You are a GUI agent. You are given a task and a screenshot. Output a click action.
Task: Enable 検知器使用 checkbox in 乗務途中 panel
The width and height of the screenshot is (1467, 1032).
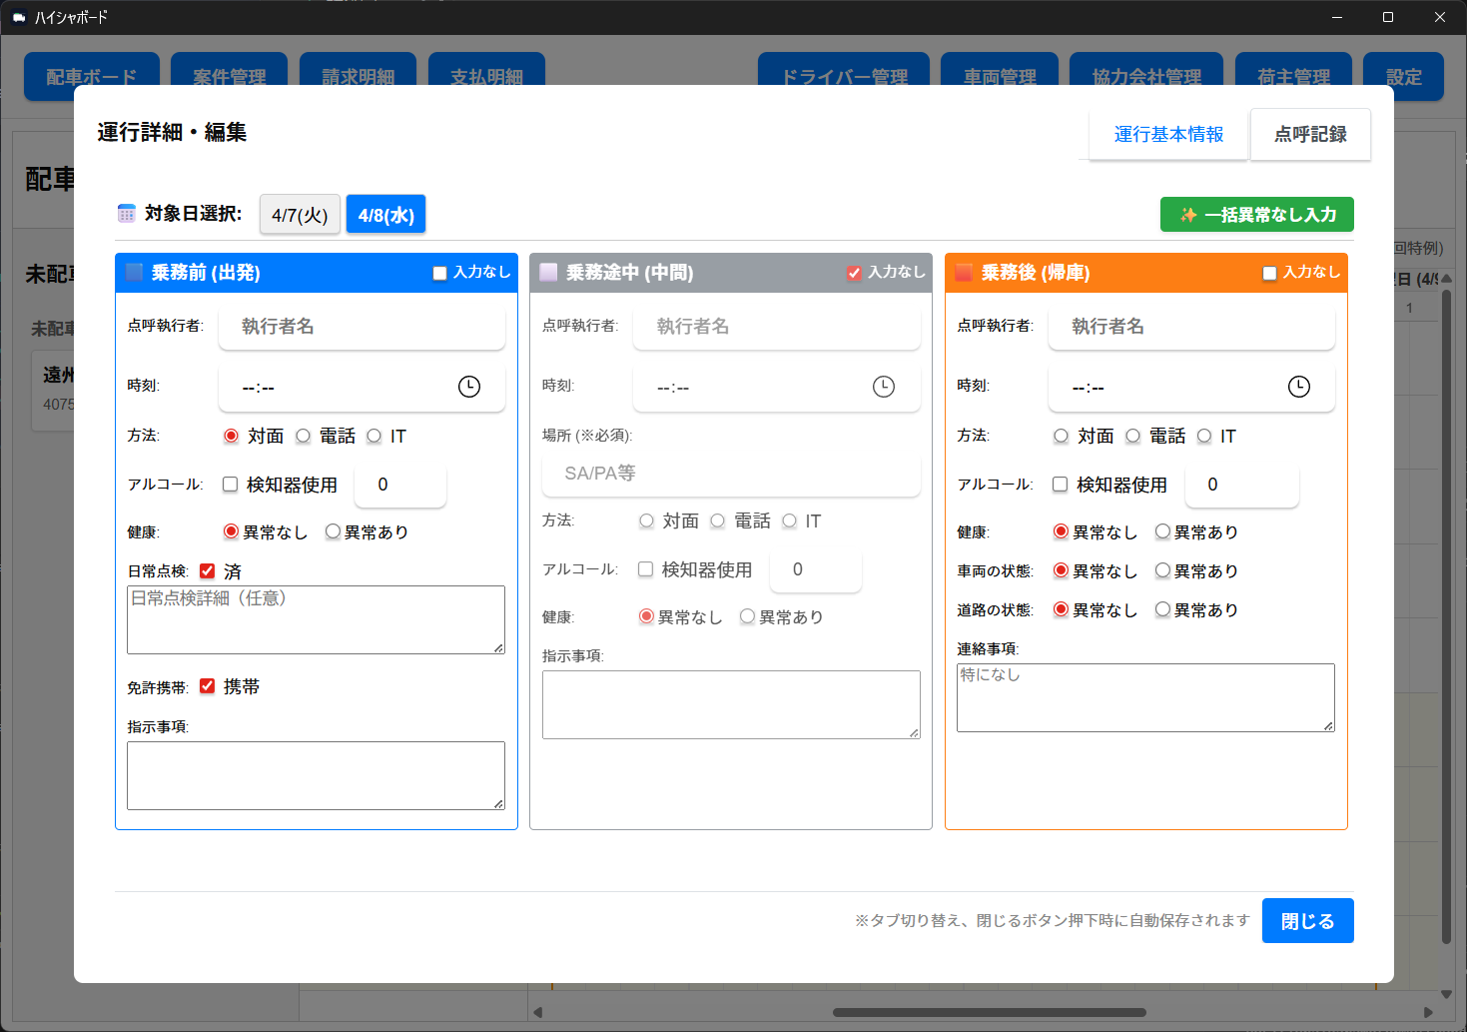pyautogui.click(x=645, y=569)
